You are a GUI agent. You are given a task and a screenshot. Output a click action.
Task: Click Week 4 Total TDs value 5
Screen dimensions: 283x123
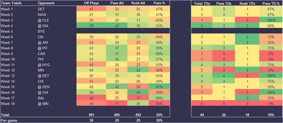202,26
